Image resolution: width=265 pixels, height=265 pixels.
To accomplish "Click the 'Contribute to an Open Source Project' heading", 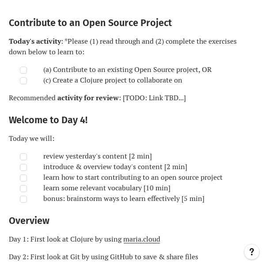I will click(90, 23).
